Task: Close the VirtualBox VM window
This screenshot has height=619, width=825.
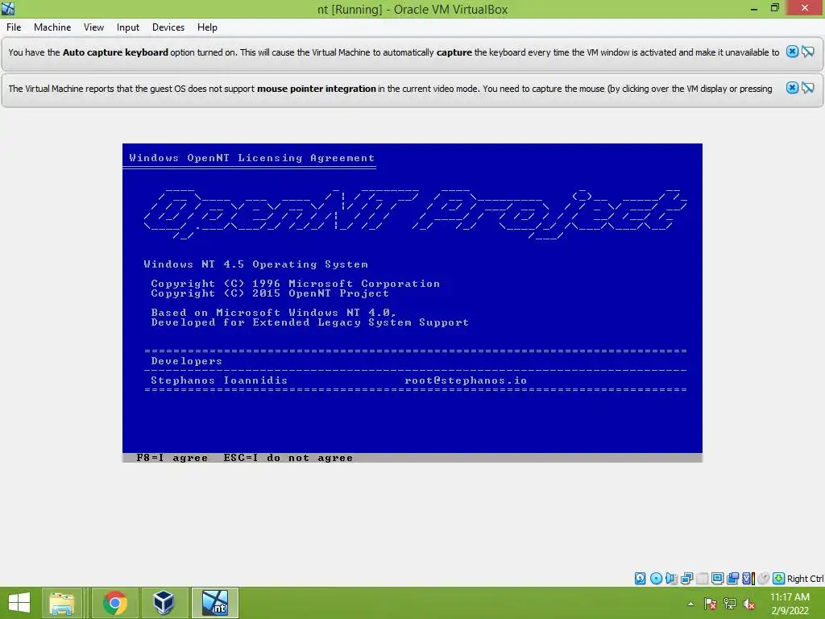Action: point(805,7)
